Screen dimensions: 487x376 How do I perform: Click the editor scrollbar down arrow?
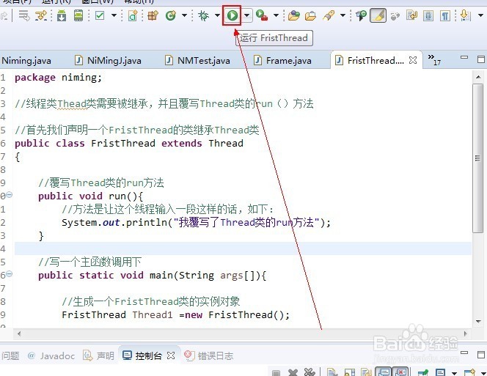click(478, 322)
